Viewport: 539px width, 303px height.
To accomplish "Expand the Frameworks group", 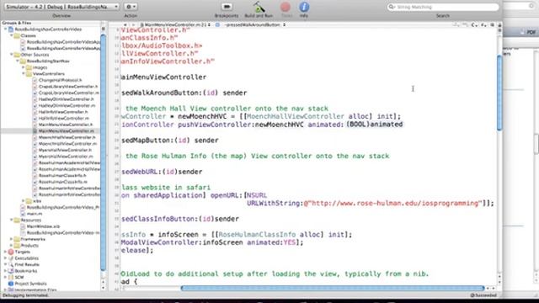I will point(12,239).
